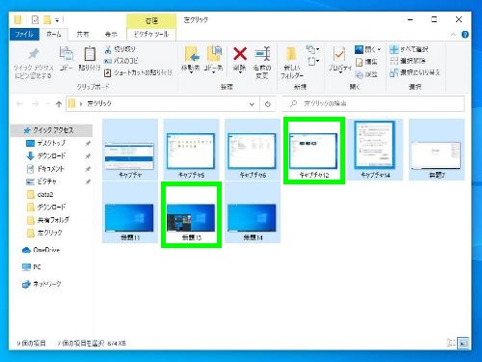Image resolution: width=482 pixels, height=362 pixels.
Task: Open the recent locations dropdown by the nav arrows
Action: point(48,103)
